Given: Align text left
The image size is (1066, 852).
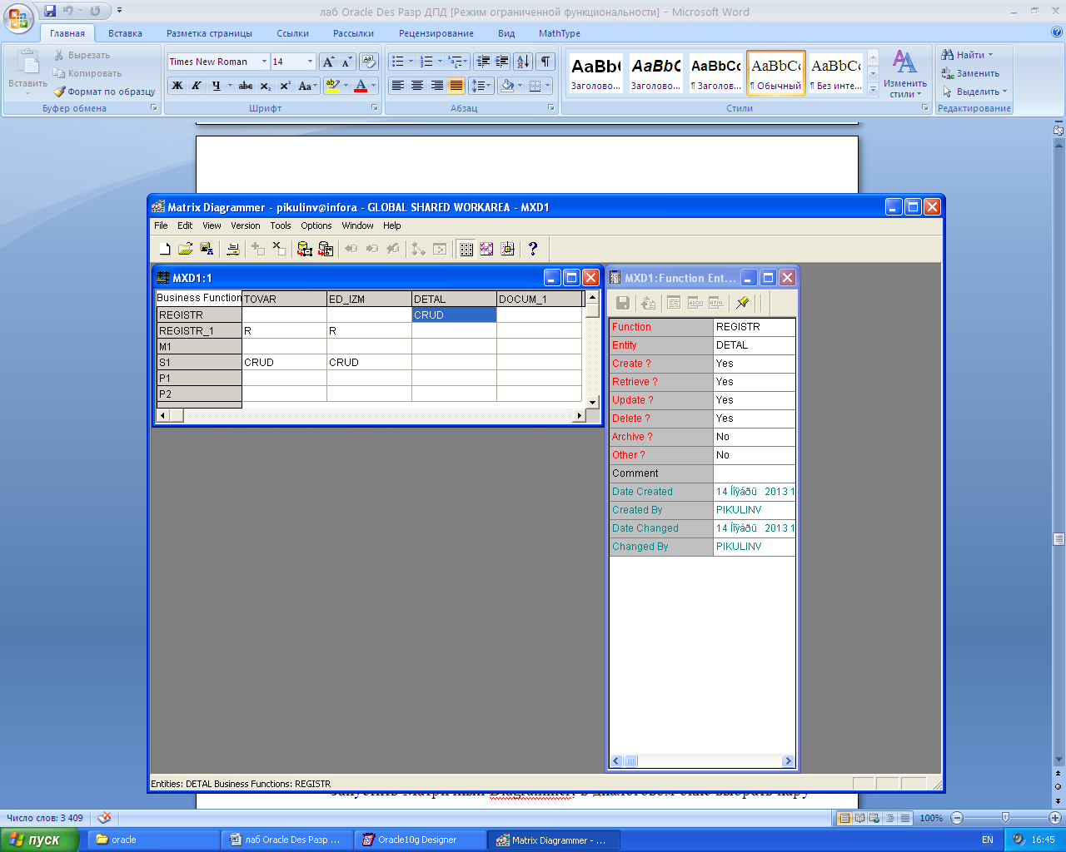Looking at the screenshot, I should click(398, 86).
